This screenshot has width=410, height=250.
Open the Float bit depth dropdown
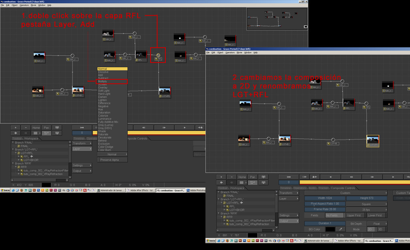[x=377, y=224]
